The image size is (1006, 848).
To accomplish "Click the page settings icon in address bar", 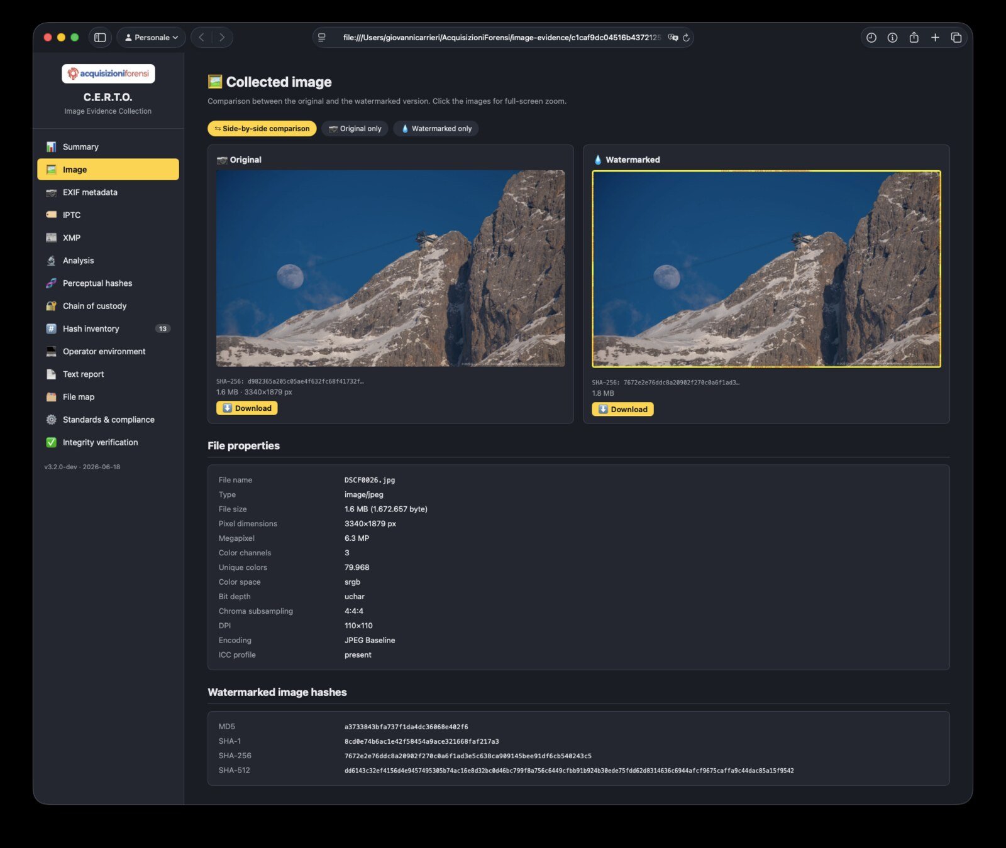I will (322, 38).
